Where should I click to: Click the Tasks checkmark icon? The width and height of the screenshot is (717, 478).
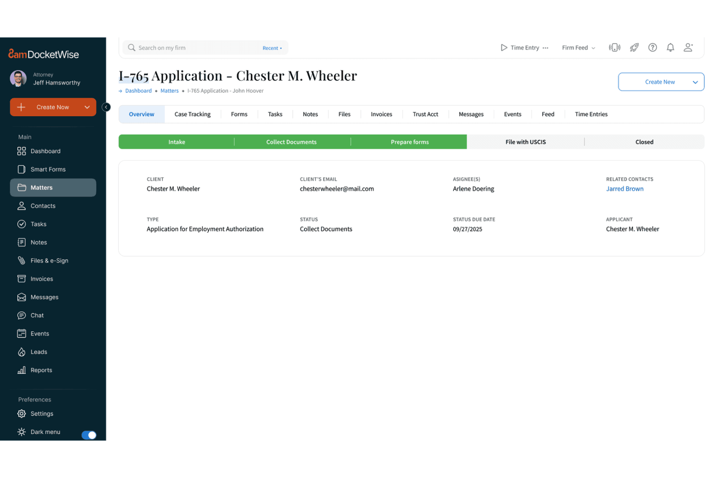[21, 224]
